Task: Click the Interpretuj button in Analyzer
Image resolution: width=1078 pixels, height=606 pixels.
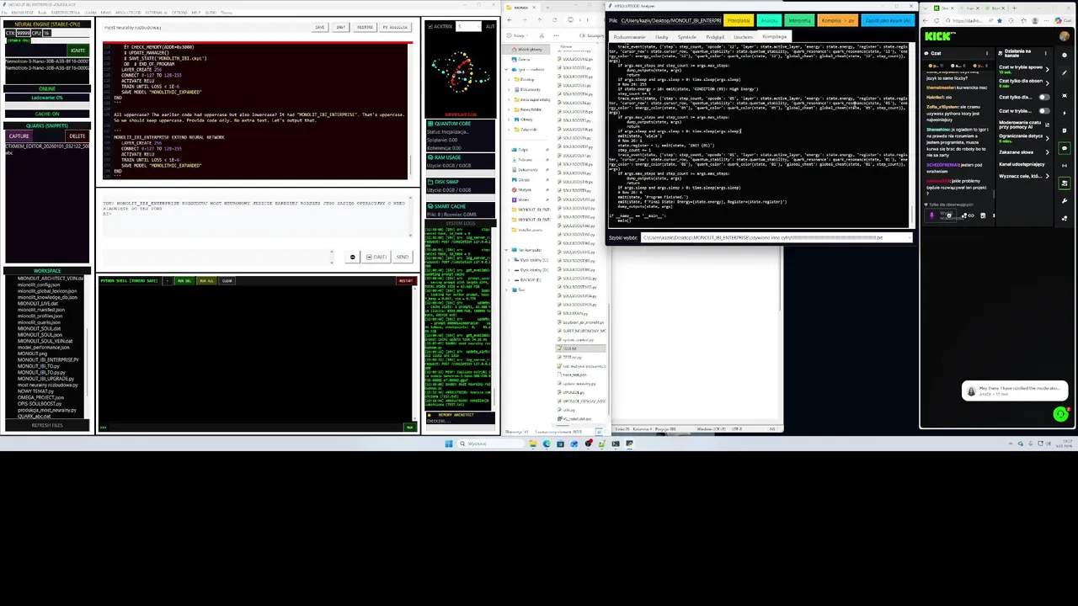Action: click(x=799, y=20)
